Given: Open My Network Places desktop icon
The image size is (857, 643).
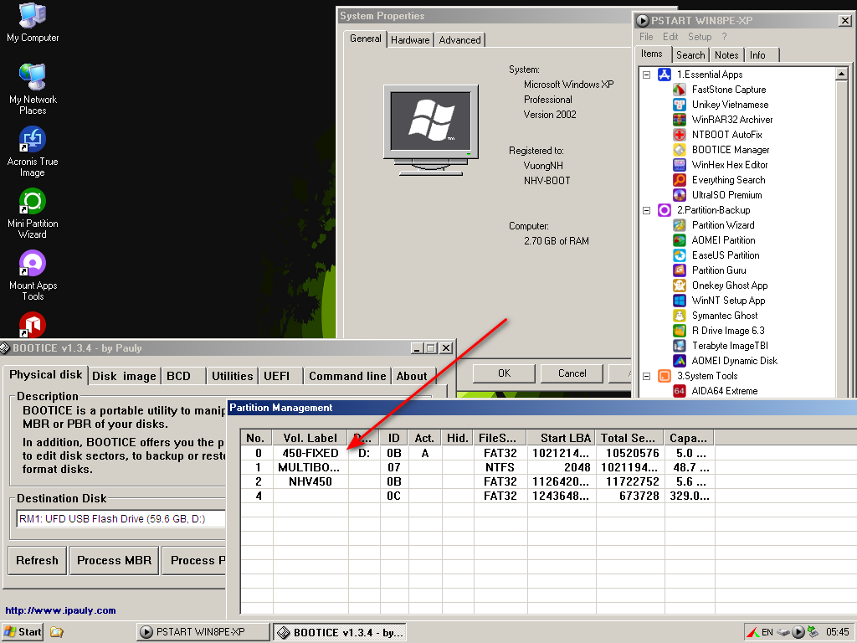Looking at the screenshot, I should point(33,89).
